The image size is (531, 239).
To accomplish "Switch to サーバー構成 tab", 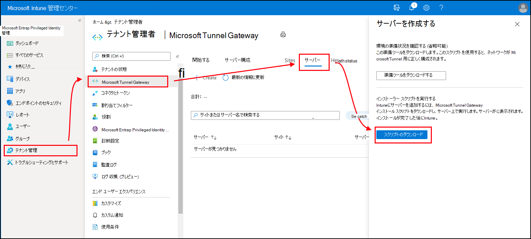I will tap(238, 60).
